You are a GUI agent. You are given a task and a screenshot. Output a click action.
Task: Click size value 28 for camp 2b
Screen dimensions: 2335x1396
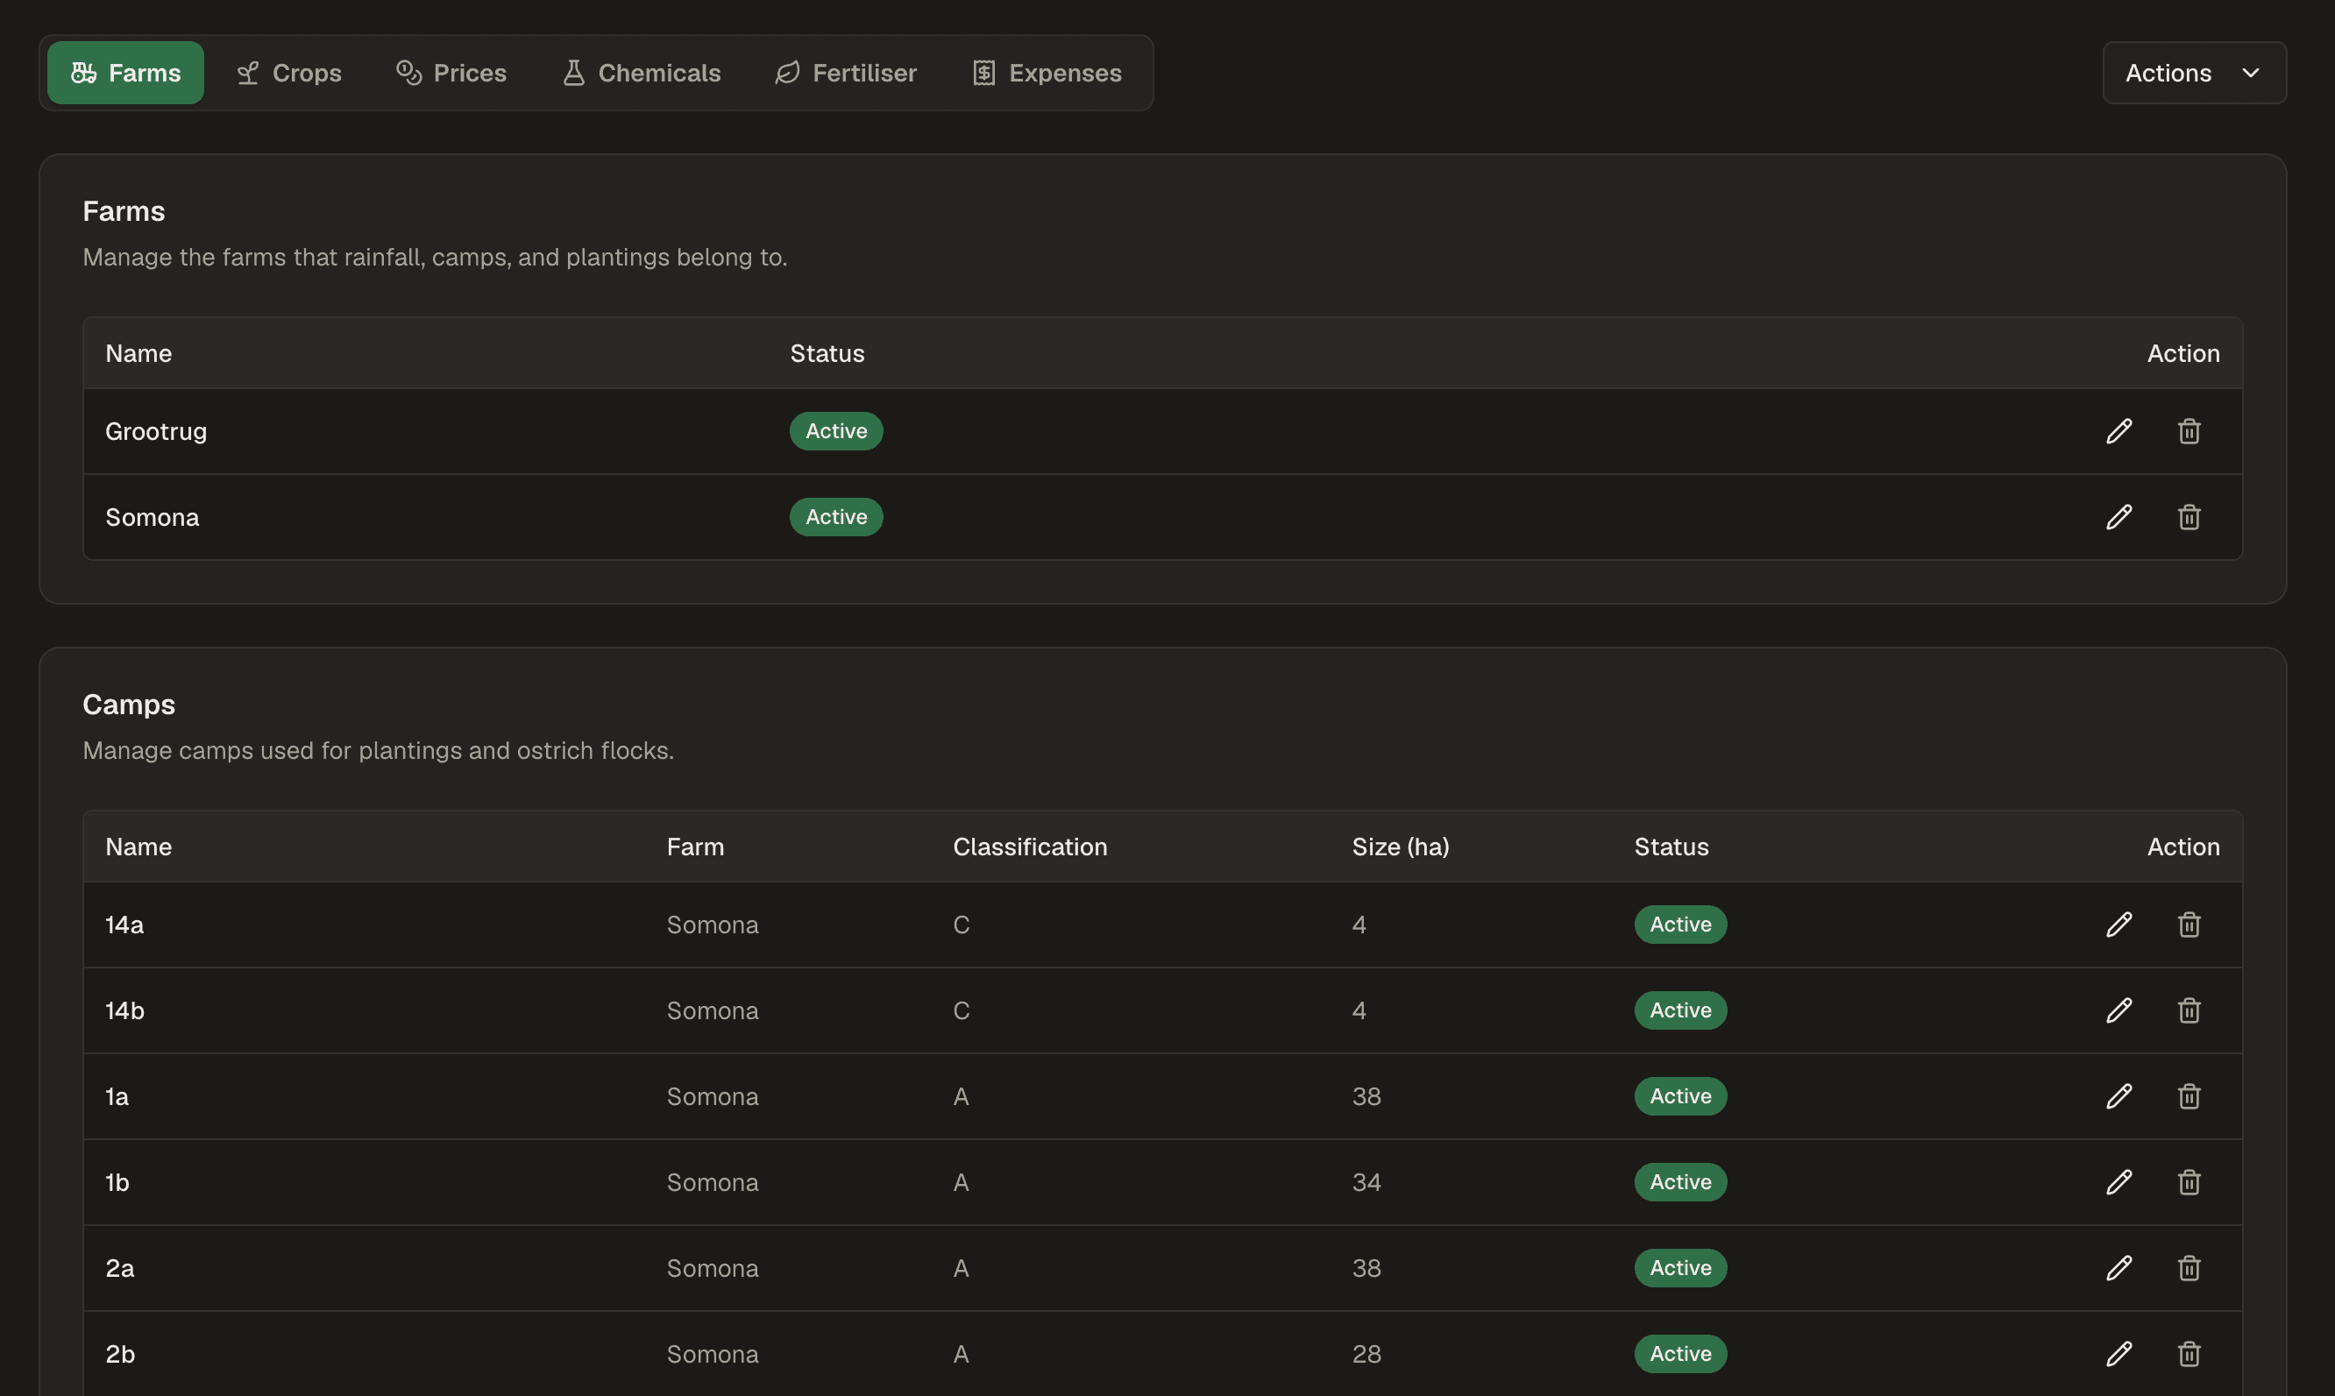[1367, 1354]
